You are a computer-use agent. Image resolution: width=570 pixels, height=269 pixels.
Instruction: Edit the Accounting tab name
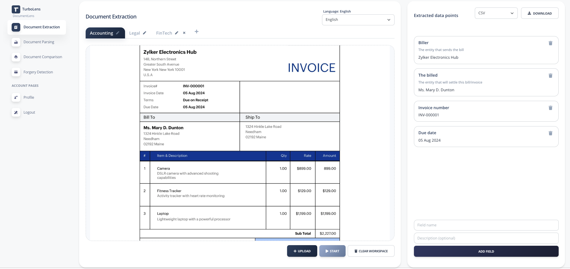(x=118, y=33)
